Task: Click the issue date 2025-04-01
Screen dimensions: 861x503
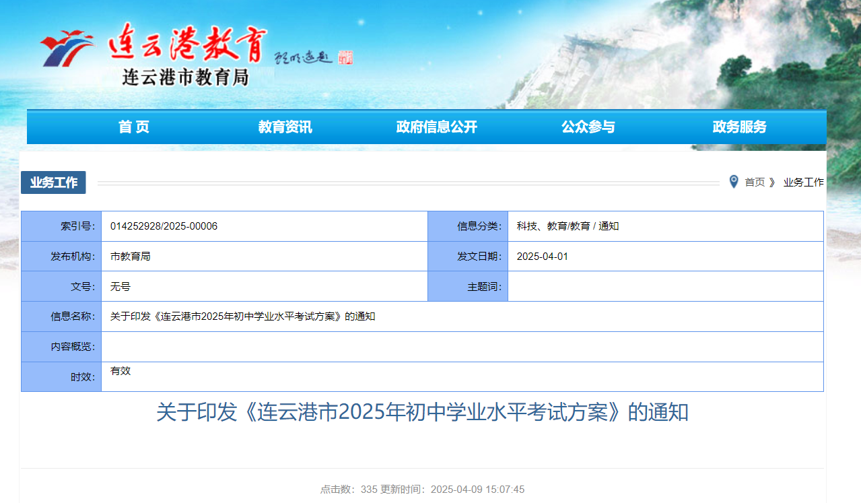Action: pyautogui.click(x=543, y=257)
